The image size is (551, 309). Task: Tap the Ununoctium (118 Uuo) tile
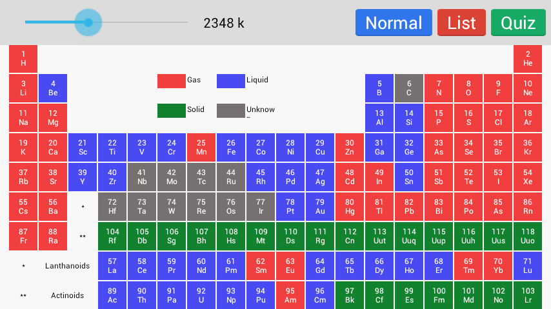(528, 236)
